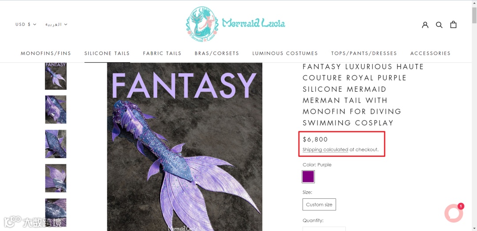Click the search magnifier icon
Viewport: 477px width, 231px height.
[x=439, y=25]
